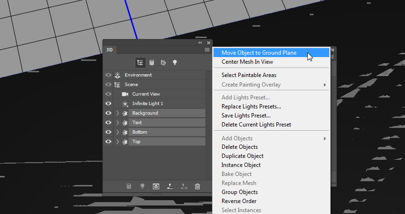Image resolution: width=405 pixels, height=214 pixels.
Task: Open Create Painting Overlay submenu arrow
Action: click(324, 85)
